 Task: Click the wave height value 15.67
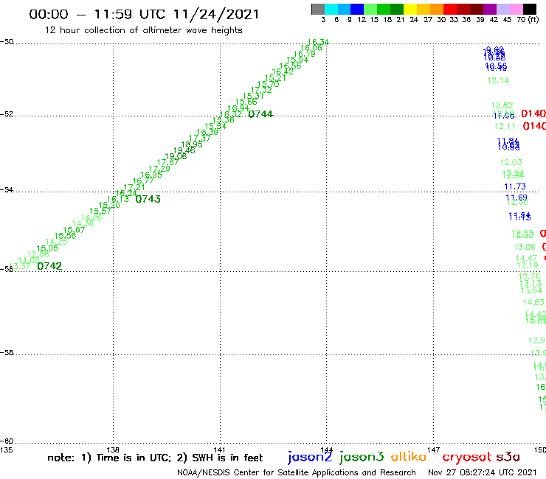click(74, 230)
